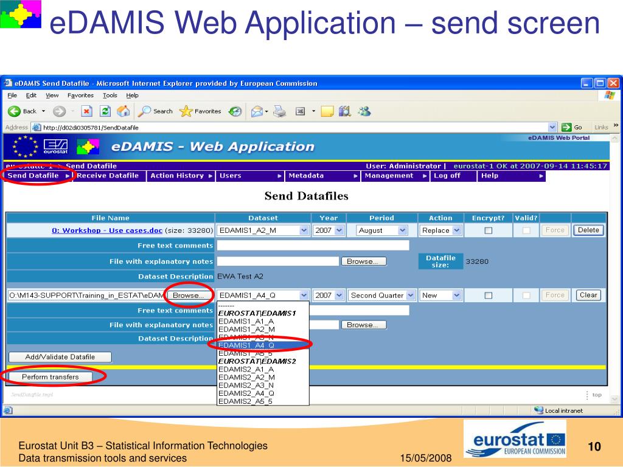Expand the Links toolbar chevron

pyautogui.click(x=616, y=125)
